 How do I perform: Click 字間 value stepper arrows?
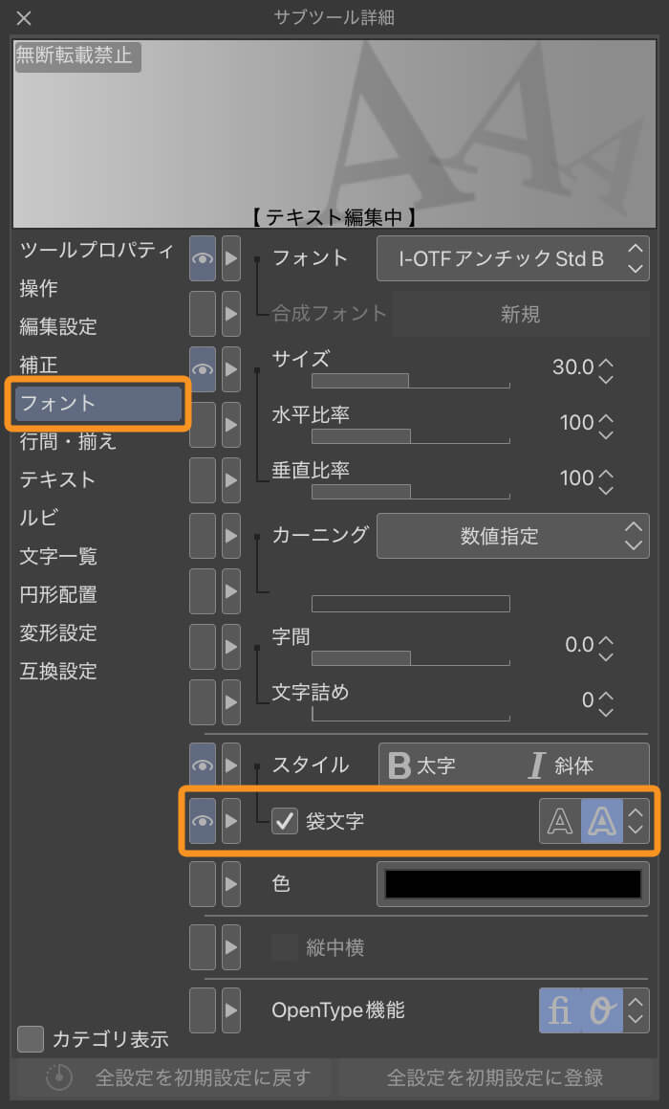tap(605, 648)
